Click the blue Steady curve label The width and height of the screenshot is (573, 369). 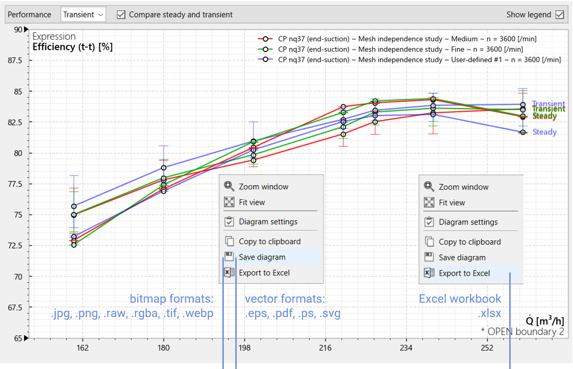tap(545, 132)
